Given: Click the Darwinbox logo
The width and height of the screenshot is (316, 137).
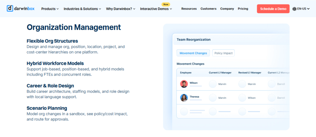Looking at the screenshot, I should pos(21,8).
